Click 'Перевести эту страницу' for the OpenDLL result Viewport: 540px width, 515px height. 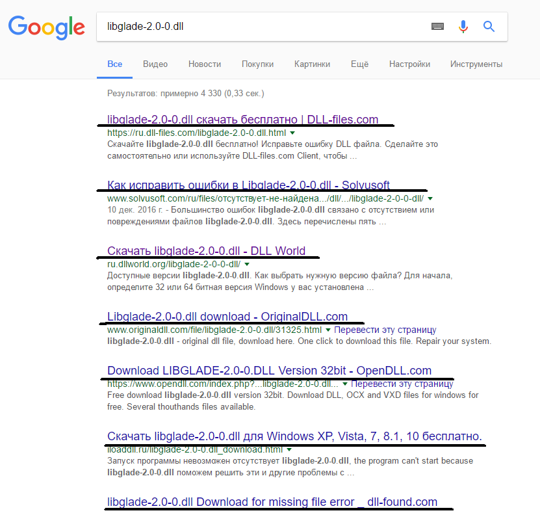tap(402, 384)
